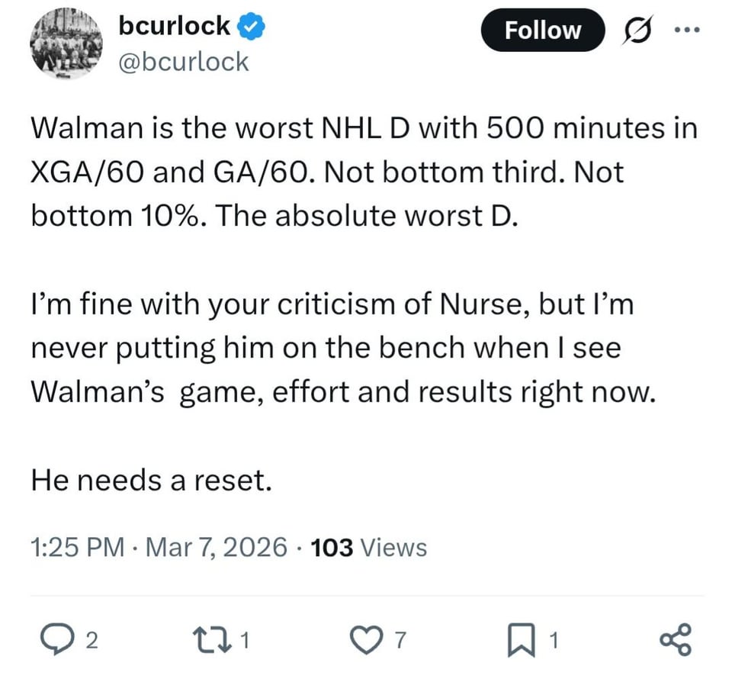Viewport: 732px width, 682px height.
Task: Open bcurlock's profile picture
Action: pyautogui.click(x=66, y=42)
